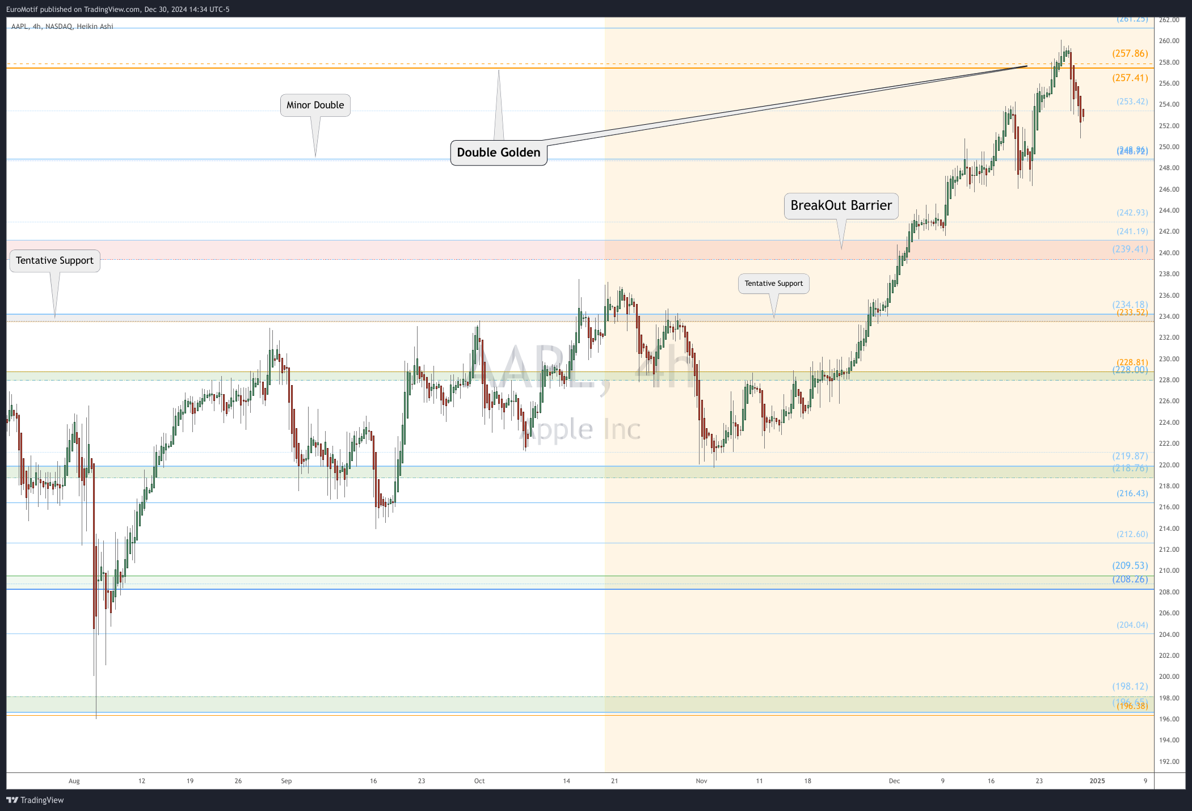Viewport: 1192px width, 811px height.
Task: Click the (242.93) level label
Action: coord(1132,213)
